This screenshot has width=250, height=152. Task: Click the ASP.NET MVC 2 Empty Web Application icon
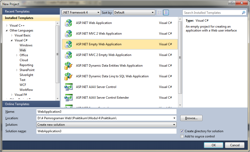tap(68, 55)
